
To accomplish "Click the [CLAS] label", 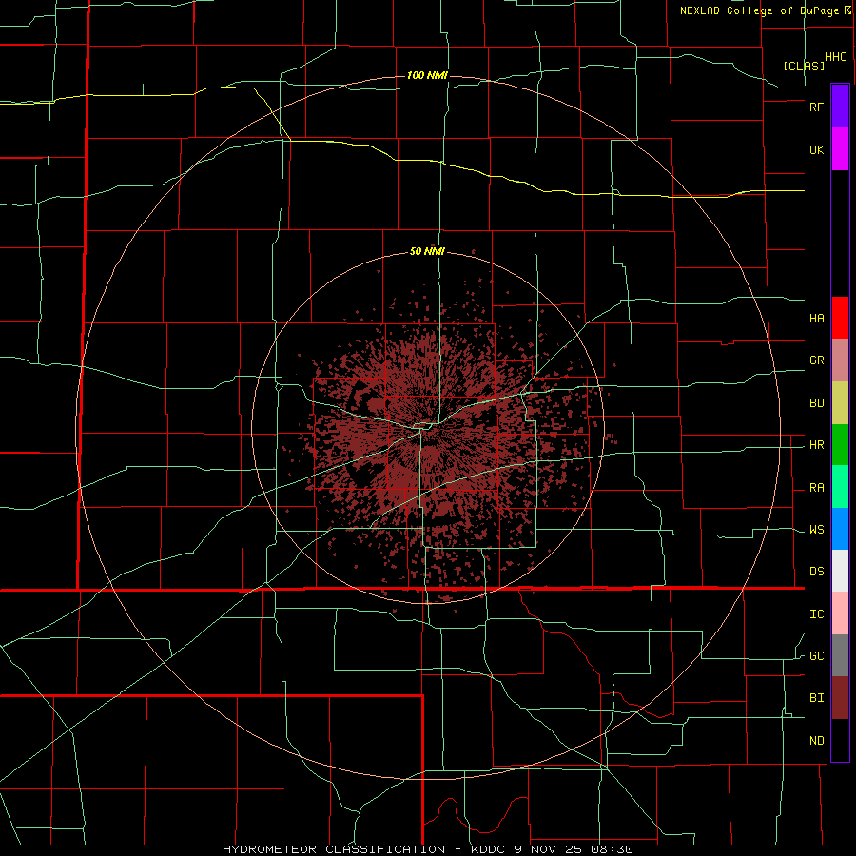I will tap(804, 66).
